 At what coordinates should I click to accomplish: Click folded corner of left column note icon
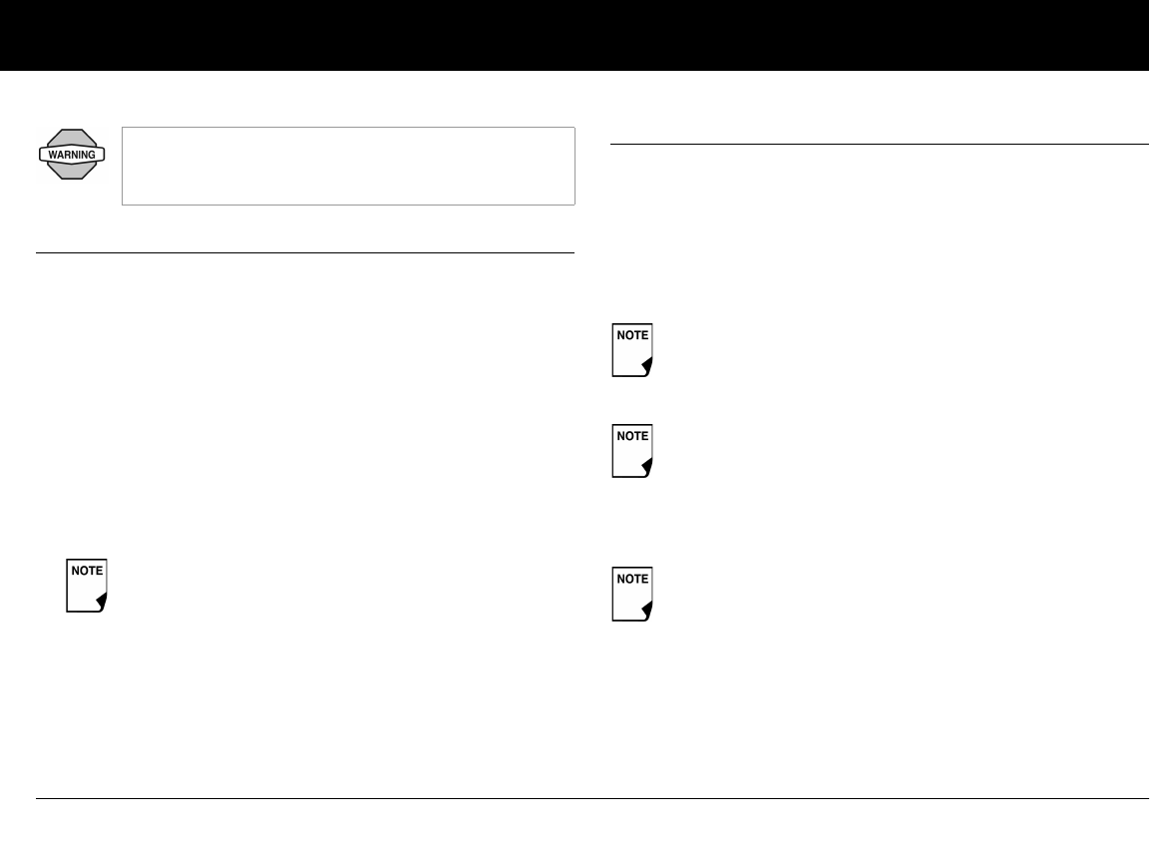(x=100, y=601)
